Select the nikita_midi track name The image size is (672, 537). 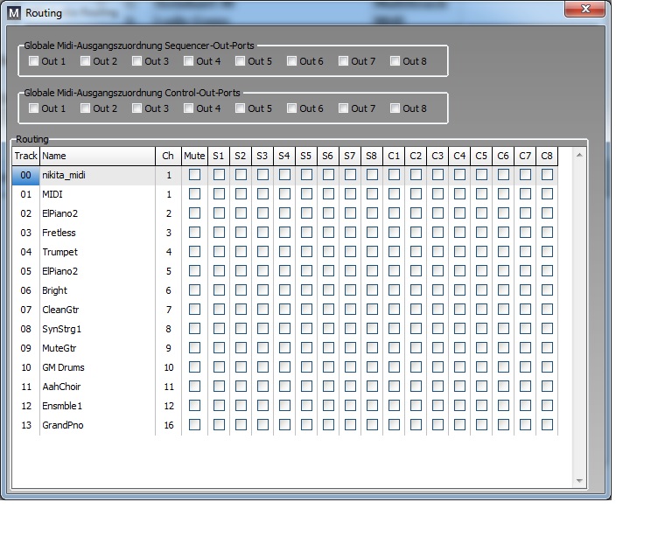coord(63,175)
